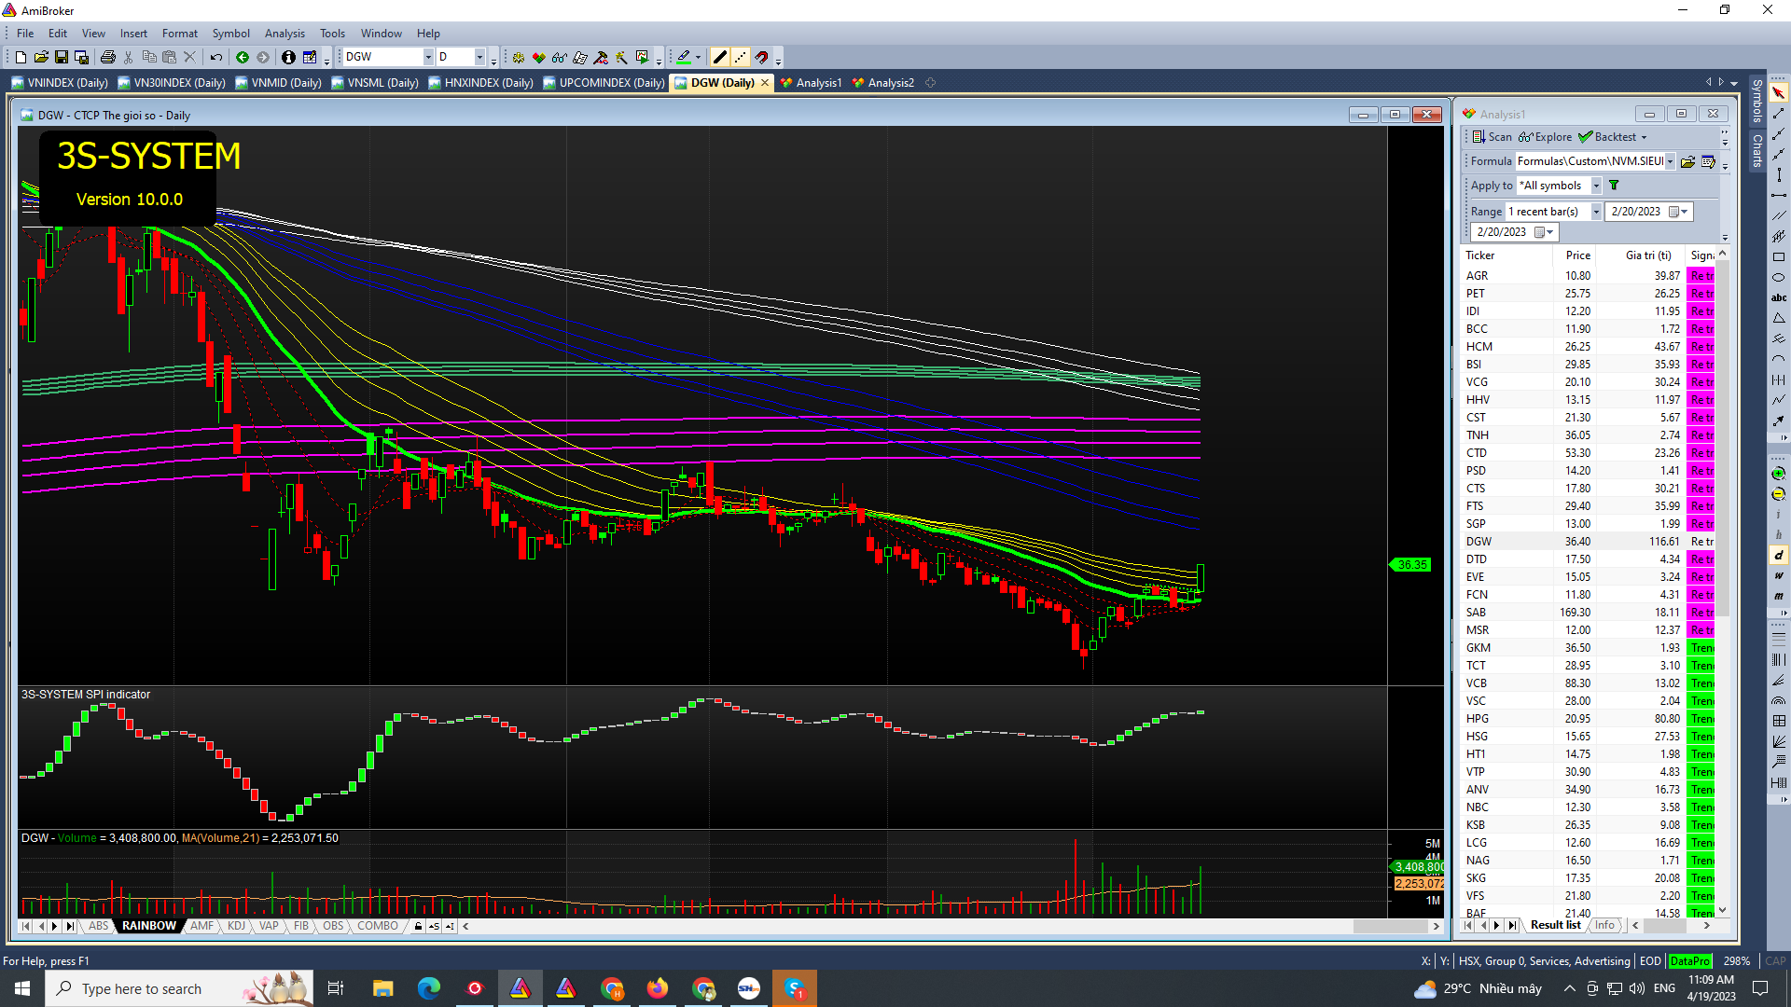Click the green filter funnel icon

(x=1614, y=186)
